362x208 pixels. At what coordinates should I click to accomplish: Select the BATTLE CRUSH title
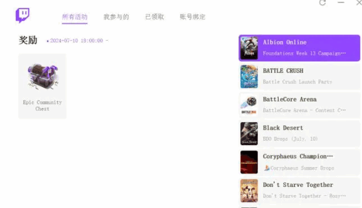pos(283,71)
